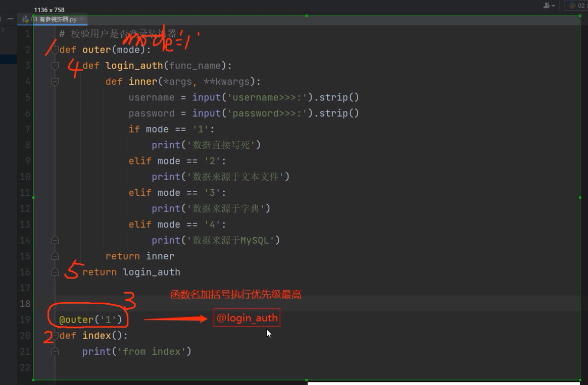Place cursor on 'password>>>:' string
The image size is (588, 385).
(267, 113)
